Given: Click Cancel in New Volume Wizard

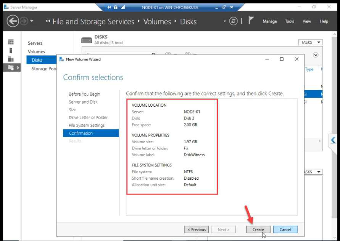Looking at the screenshot, I should [285, 229].
